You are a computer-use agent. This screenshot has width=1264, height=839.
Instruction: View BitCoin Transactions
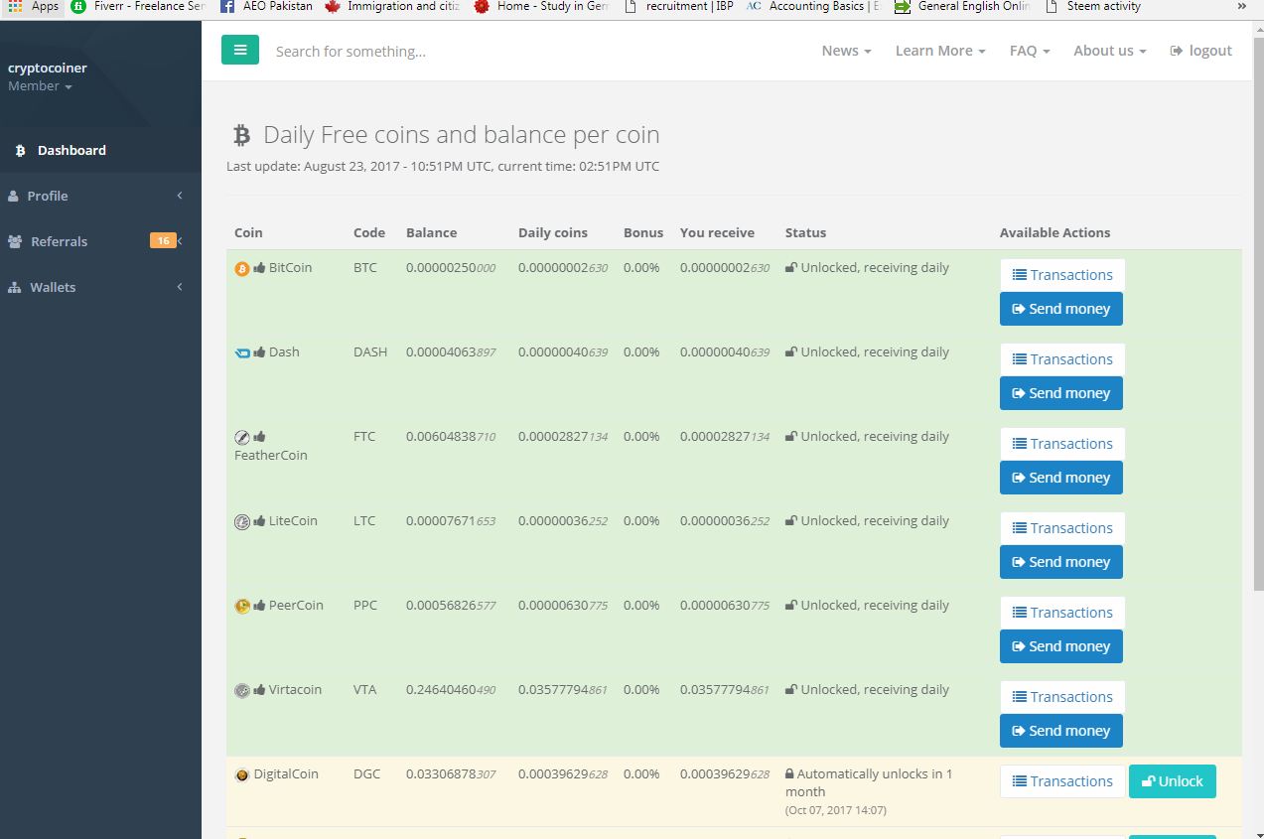[1062, 275]
